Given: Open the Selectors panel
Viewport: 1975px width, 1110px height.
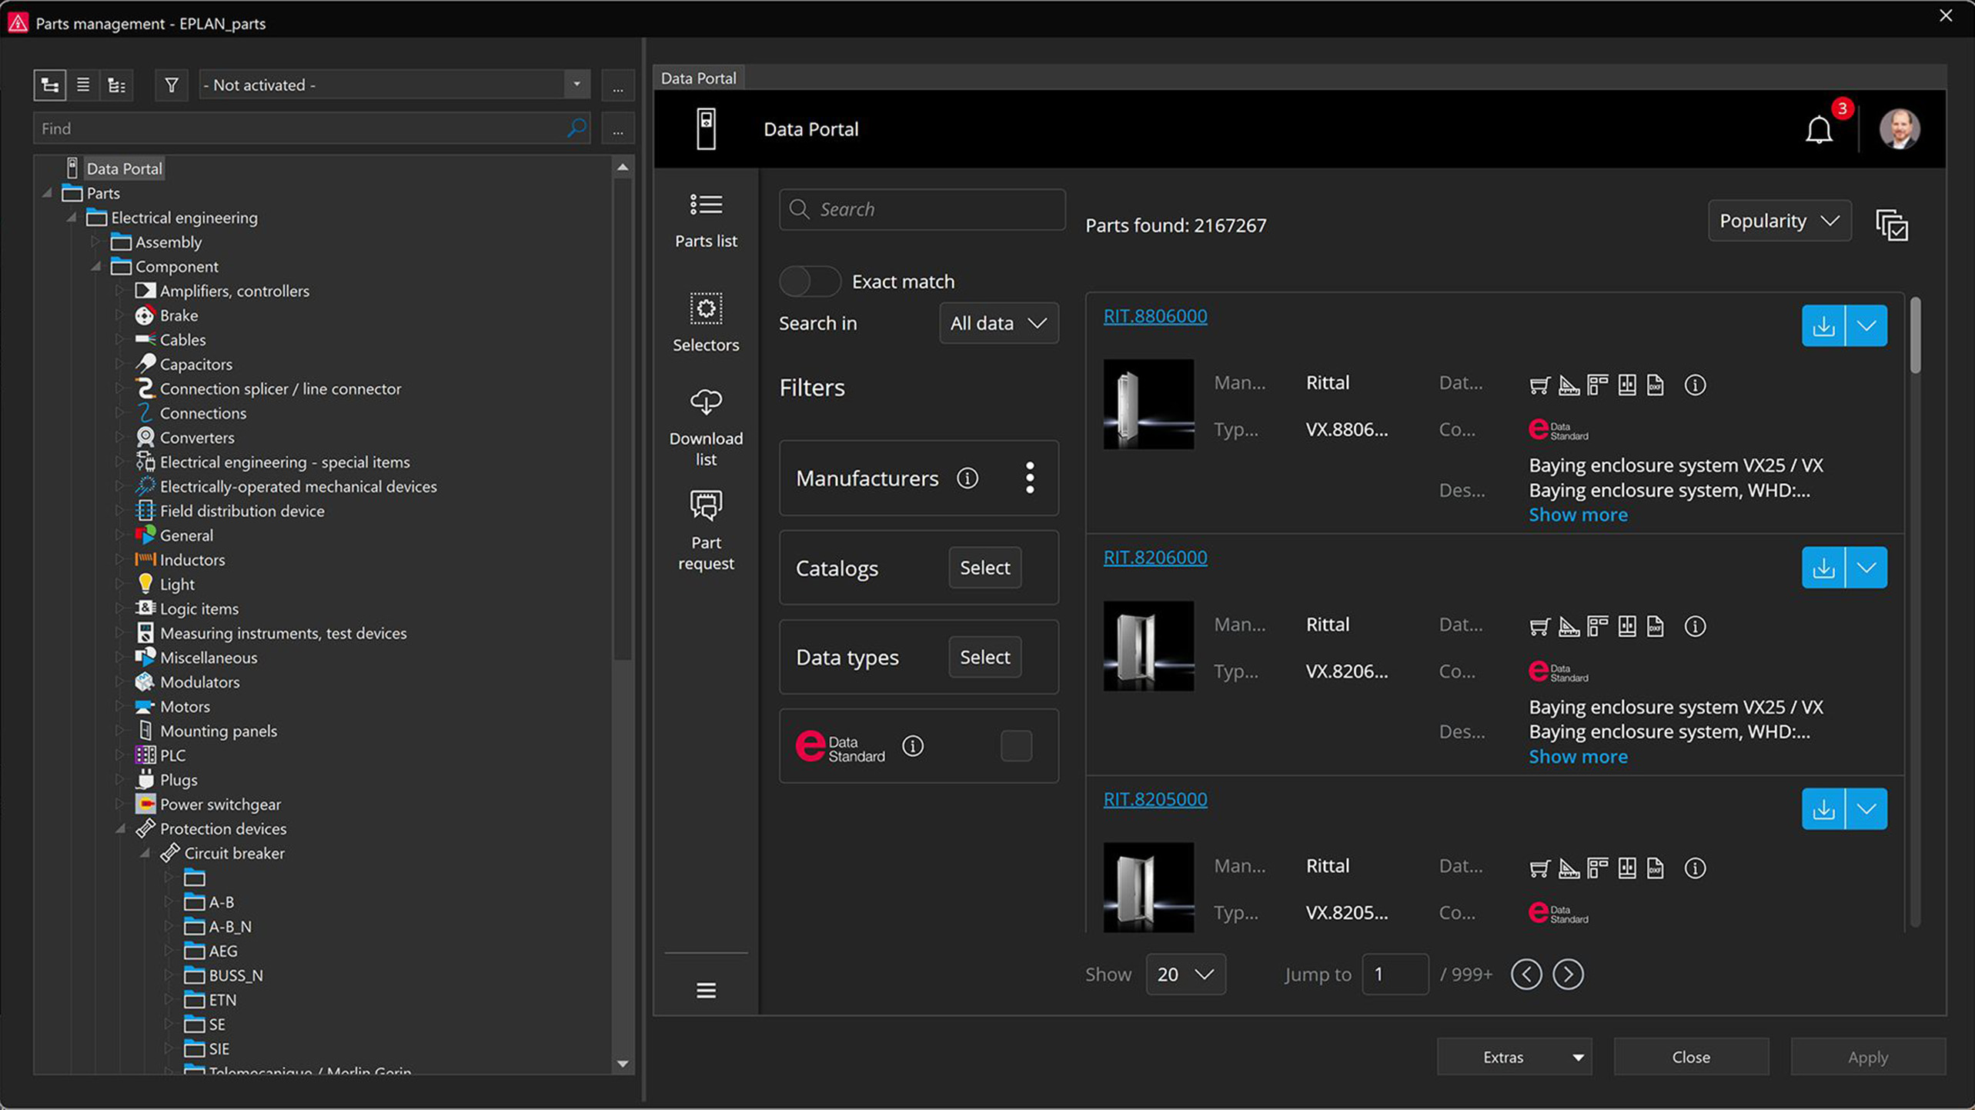Looking at the screenshot, I should [705, 323].
